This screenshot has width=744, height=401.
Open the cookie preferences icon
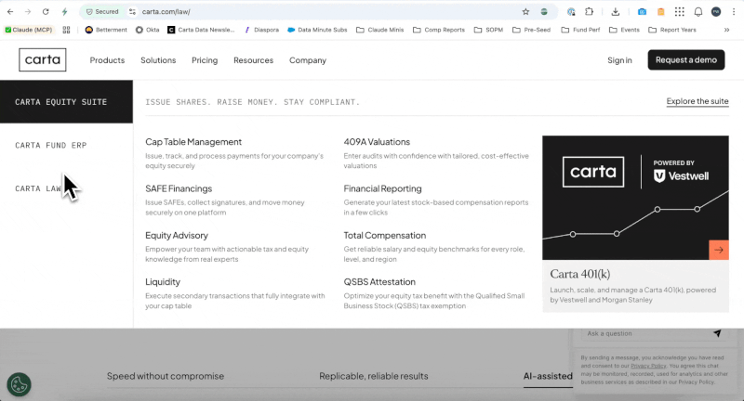click(19, 384)
